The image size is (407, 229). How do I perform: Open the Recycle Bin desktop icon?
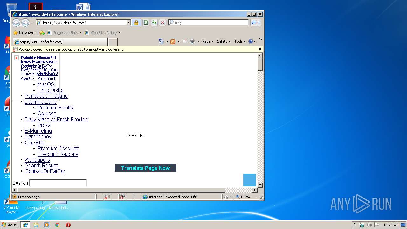11,10
